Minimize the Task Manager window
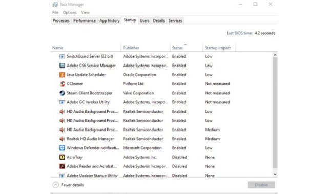This screenshot has height=194, width=328. tap(240, 4)
